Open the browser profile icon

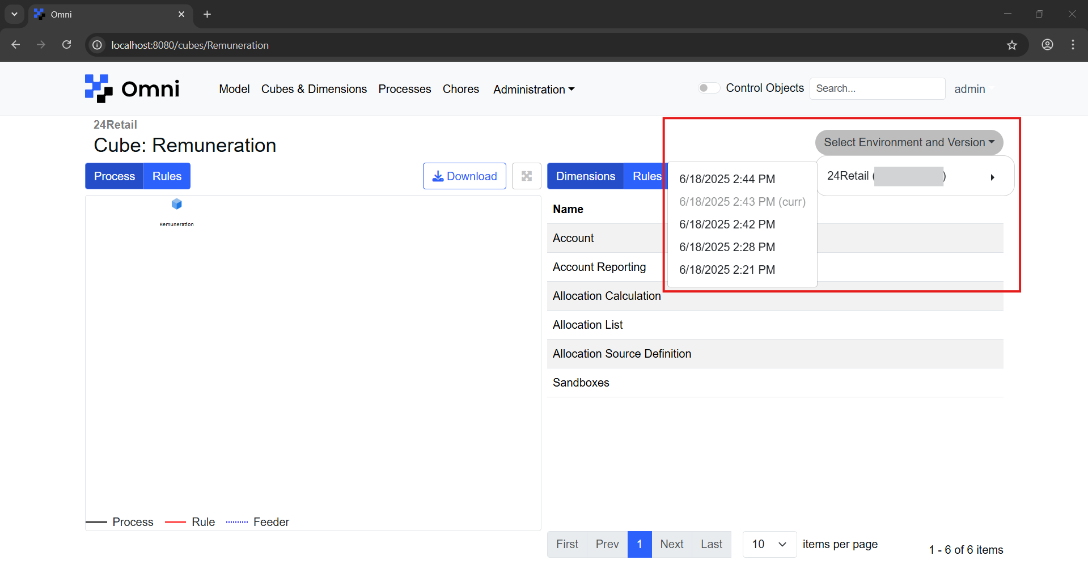tap(1047, 45)
